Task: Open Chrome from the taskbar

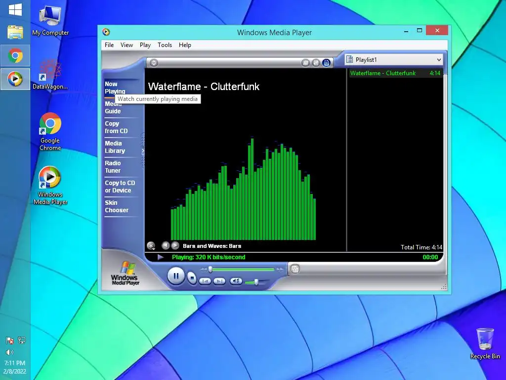Action: (x=15, y=55)
